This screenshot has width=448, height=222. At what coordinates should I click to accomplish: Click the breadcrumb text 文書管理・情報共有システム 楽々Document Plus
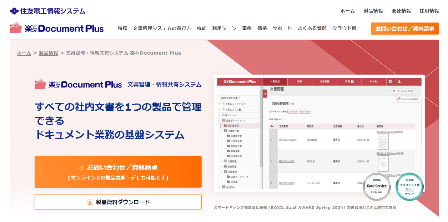(124, 53)
